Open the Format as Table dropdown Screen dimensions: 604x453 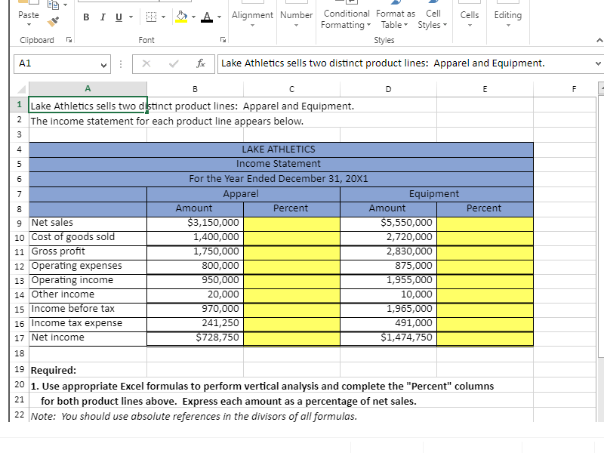395,20
